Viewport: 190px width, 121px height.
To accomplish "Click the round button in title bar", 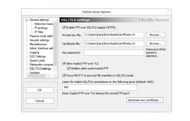I will tap(168, 10).
